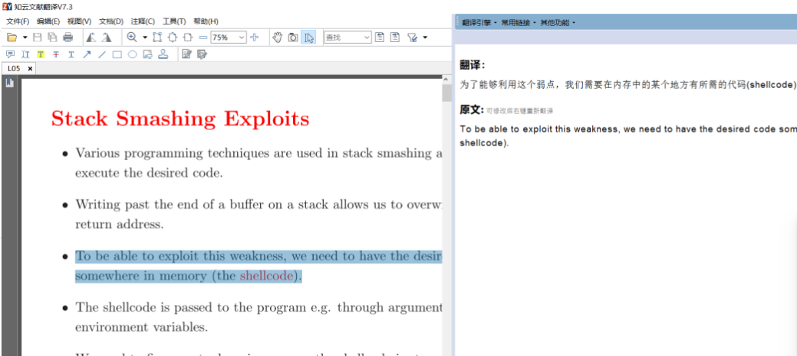797x356 pixels.
Task: Click the annotation properties pencil icon
Action: point(202,54)
